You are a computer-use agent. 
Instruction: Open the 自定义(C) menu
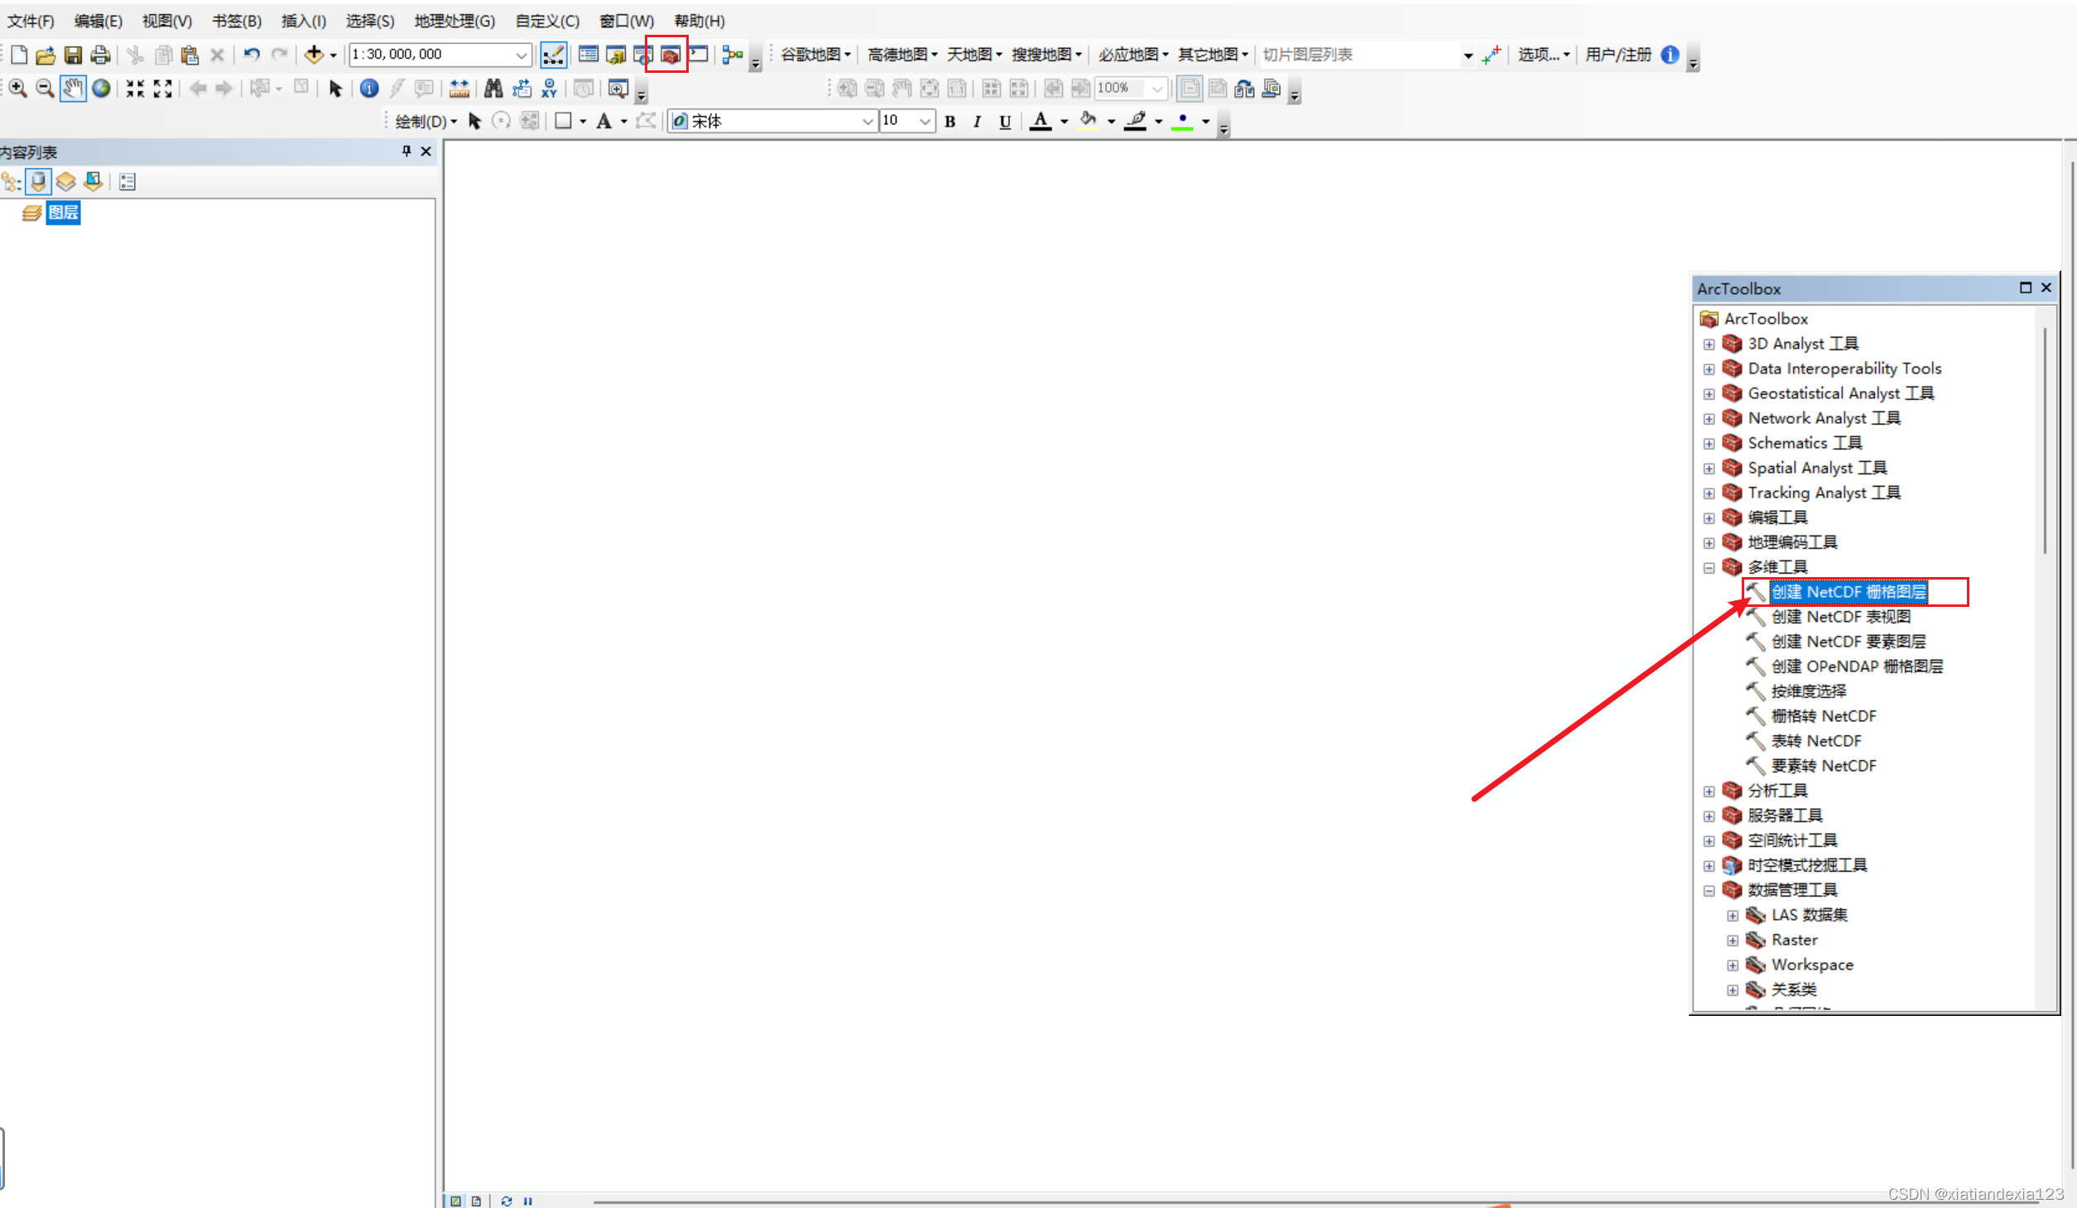546,21
